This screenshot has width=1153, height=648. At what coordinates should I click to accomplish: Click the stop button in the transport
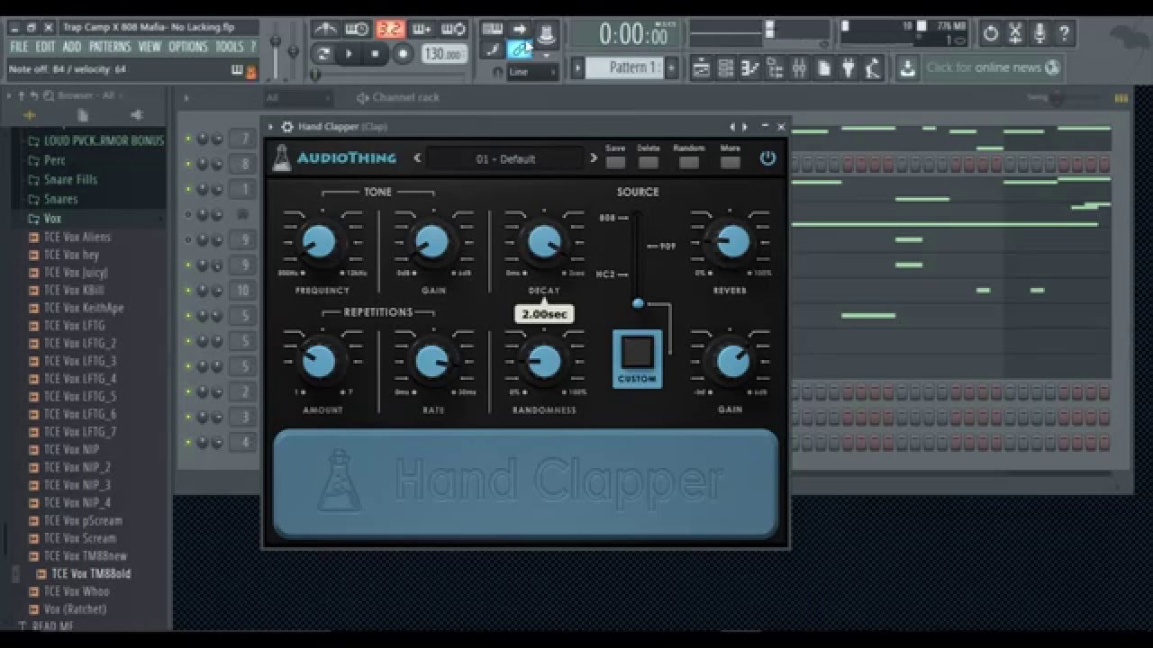click(x=376, y=54)
